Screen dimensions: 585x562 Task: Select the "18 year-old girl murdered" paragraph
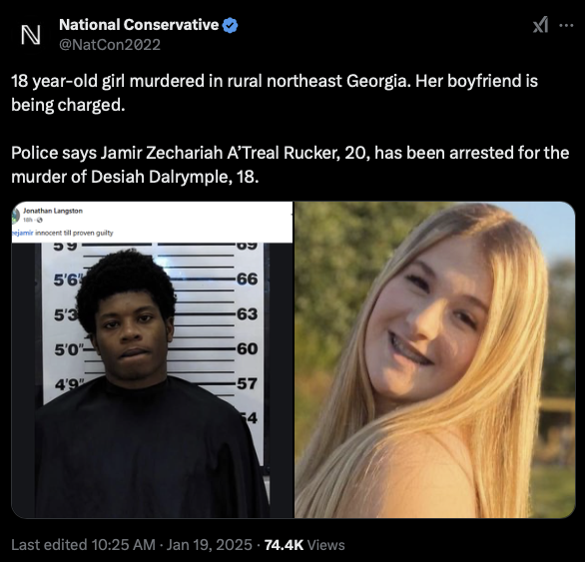(x=275, y=93)
